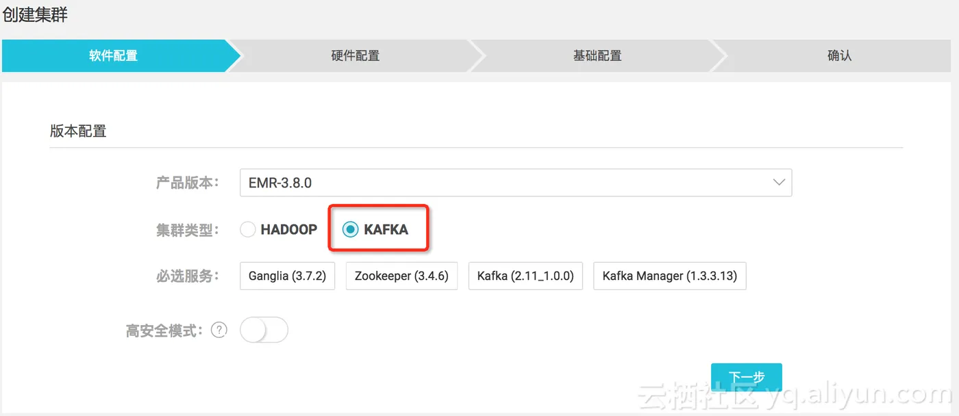Viewport: 959px width, 416px height.
Task: Click the Zookeeper (3.4.6) service box
Action: coord(401,276)
